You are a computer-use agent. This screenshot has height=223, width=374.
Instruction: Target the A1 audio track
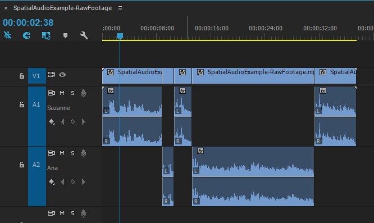(x=37, y=116)
